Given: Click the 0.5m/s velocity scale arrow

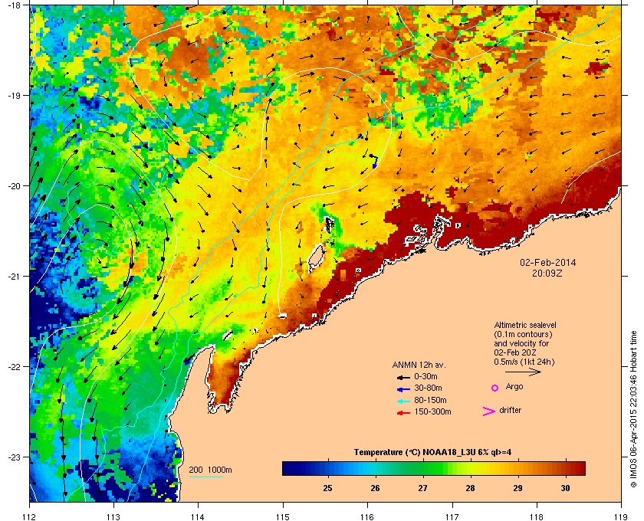Looking at the screenshot, I should [x=523, y=372].
